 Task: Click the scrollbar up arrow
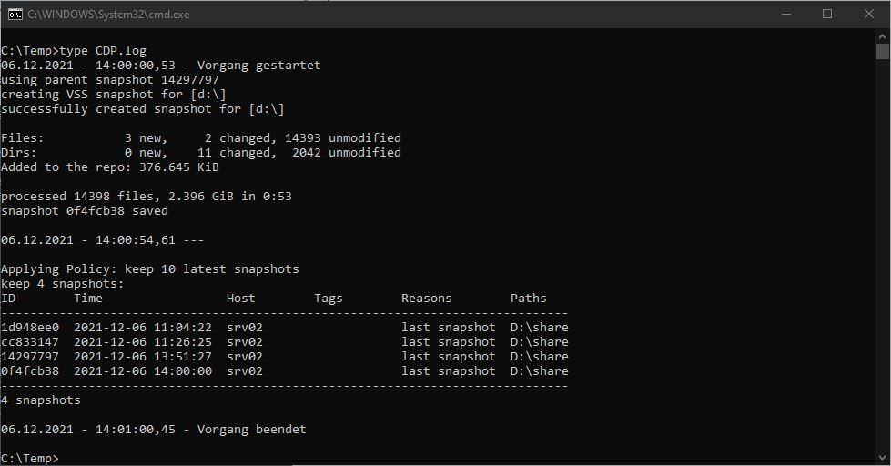pyautogui.click(x=882, y=35)
